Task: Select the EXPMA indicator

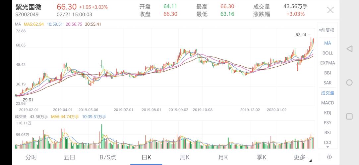Action: tap(328, 63)
